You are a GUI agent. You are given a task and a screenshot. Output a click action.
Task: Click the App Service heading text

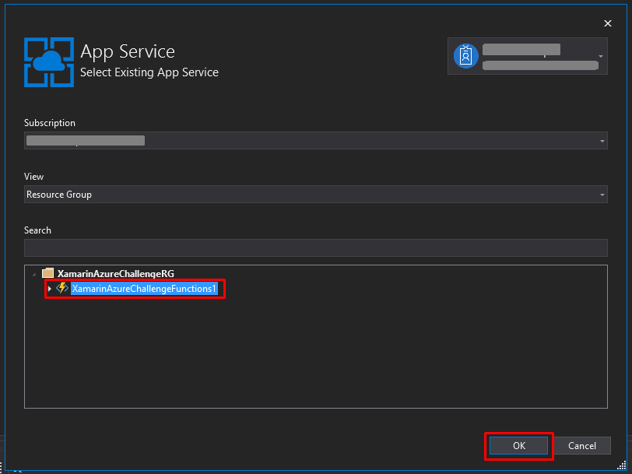[128, 51]
